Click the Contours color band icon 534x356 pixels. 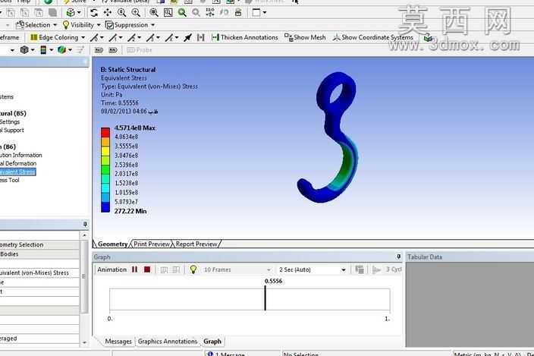[x=43, y=50]
